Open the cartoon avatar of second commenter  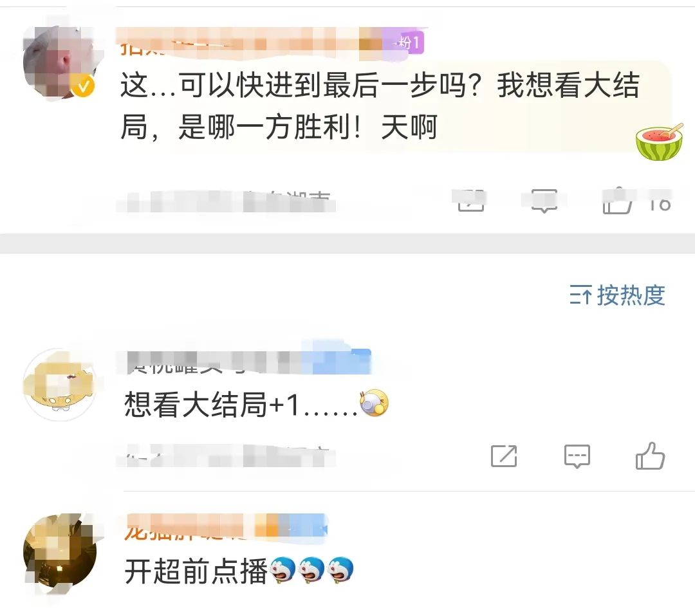(59, 385)
